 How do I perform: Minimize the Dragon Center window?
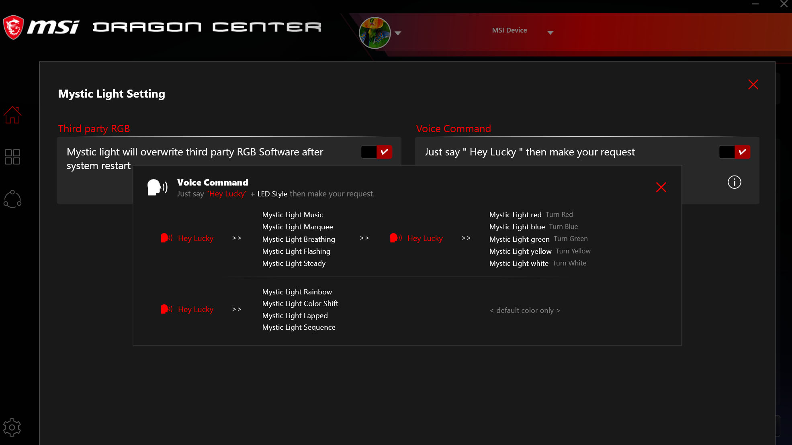755,4
